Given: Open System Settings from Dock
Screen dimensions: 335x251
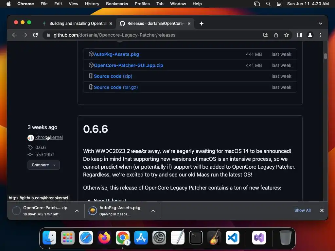Looking at the screenshot, I should (x=159, y=238).
